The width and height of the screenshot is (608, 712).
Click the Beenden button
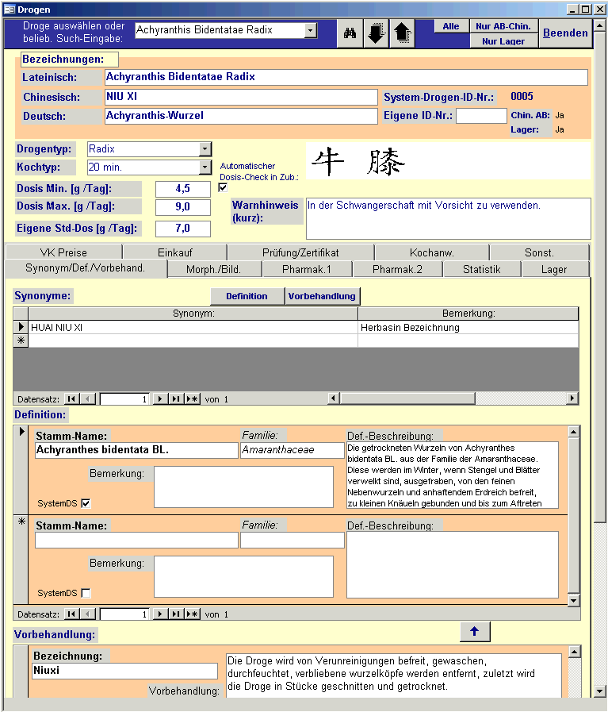565,33
